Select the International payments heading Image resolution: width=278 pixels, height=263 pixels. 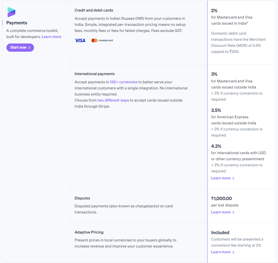[x=94, y=74]
